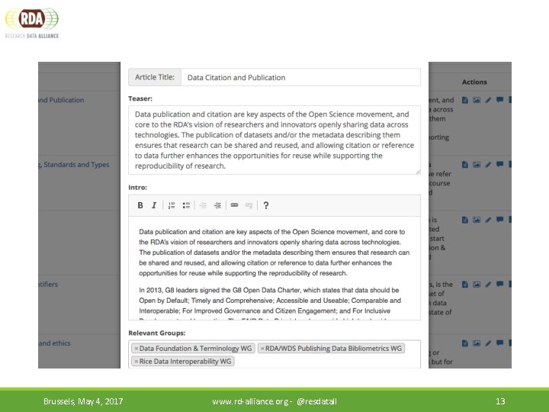549x412 pixels.
Task: Click the 'Article Title:' label
Action: click(x=155, y=77)
